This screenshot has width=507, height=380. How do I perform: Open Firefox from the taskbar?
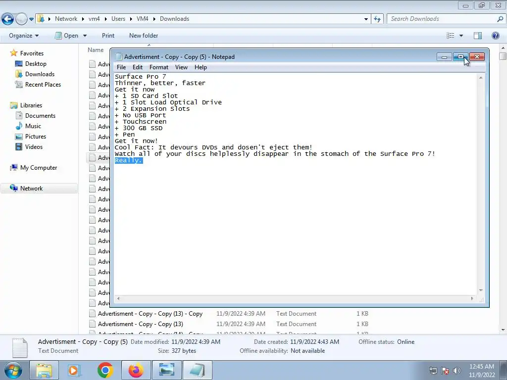(x=136, y=370)
